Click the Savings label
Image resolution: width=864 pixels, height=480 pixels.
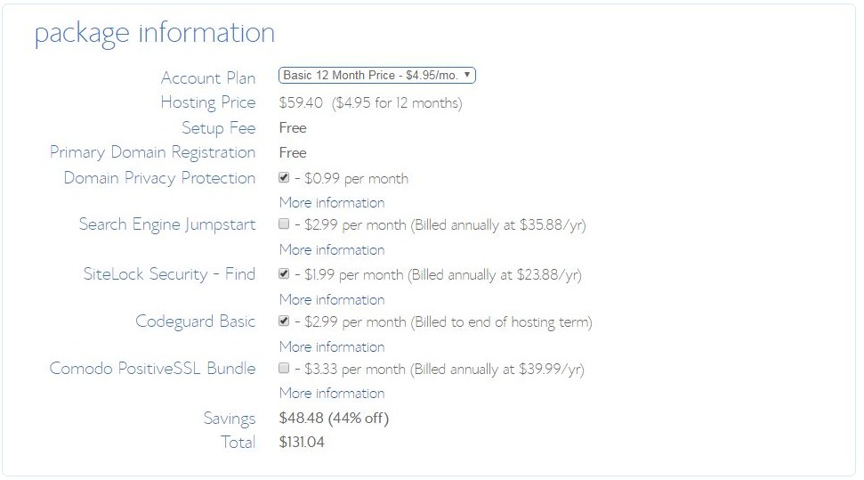pyautogui.click(x=229, y=419)
